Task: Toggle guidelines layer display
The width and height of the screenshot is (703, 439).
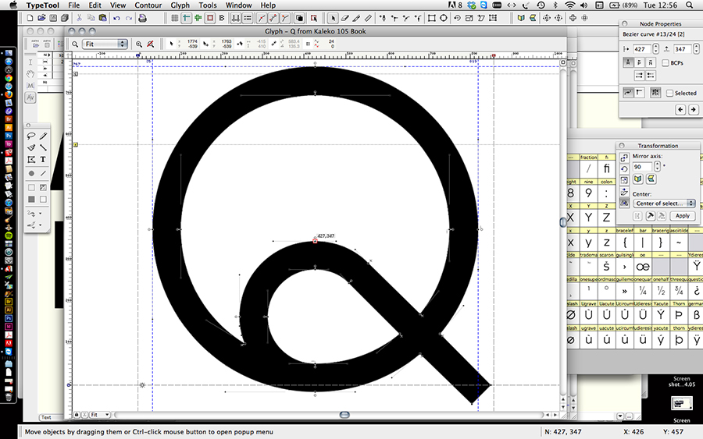Action: pos(186,18)
